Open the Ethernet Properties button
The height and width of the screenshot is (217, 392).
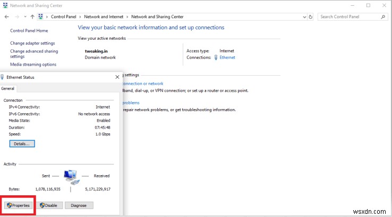coord(18,205)
